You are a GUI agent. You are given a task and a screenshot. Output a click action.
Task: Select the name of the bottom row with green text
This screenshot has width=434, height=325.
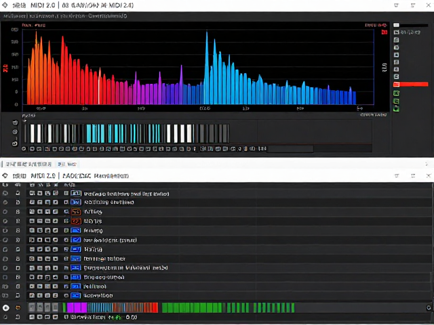click(x=104, y=317)
